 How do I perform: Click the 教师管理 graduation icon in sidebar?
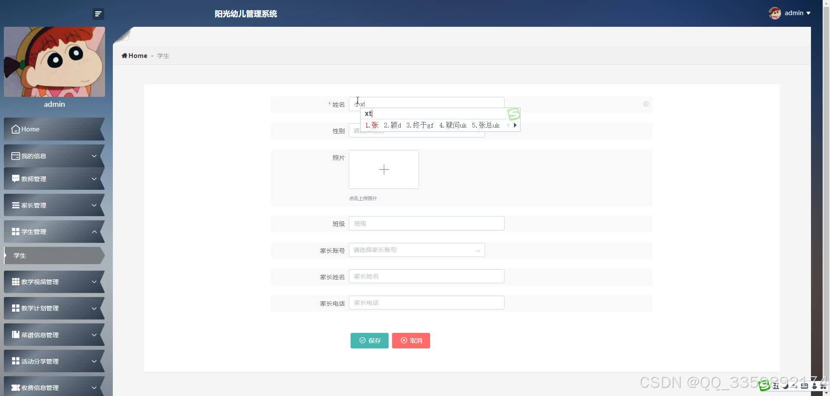[16, 179]
